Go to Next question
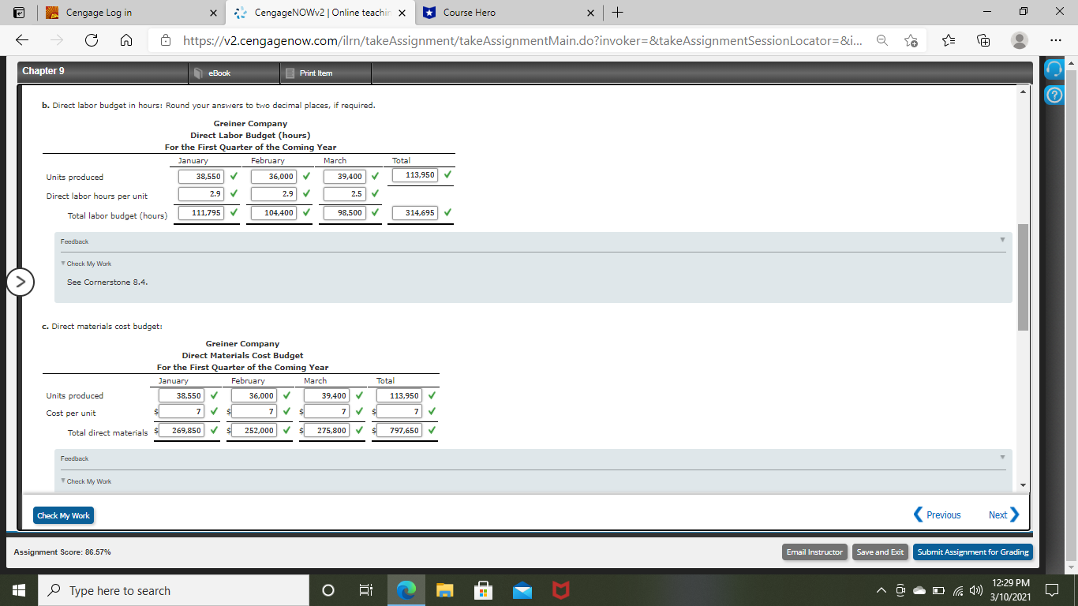The height and width of the screenshot is (606, 1078). (1004, 515)
